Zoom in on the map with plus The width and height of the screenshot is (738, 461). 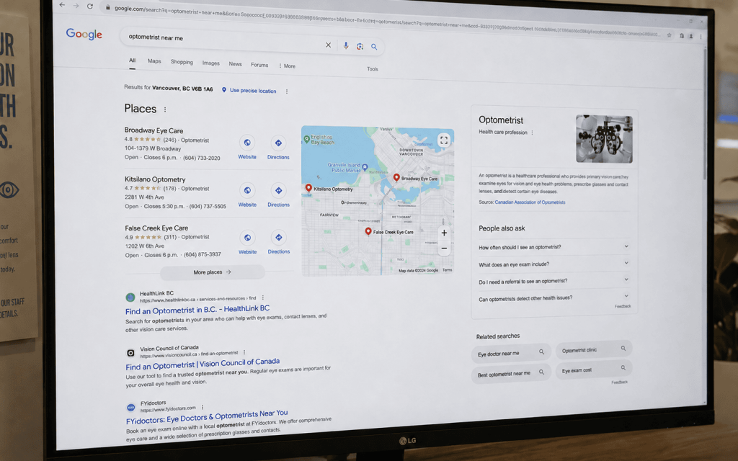click(x=444, y=233)
